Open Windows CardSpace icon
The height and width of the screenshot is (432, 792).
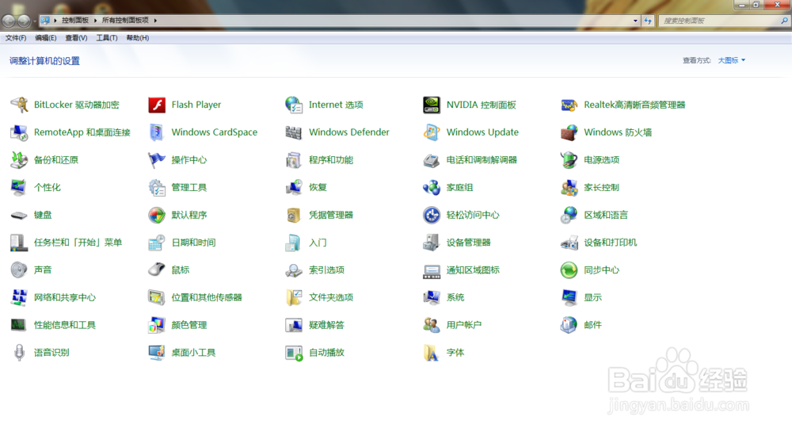[157, 132]
